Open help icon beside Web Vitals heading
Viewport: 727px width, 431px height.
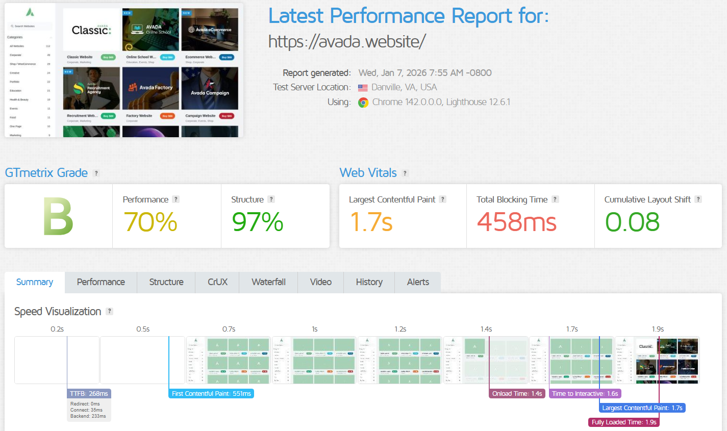[405, 173]
